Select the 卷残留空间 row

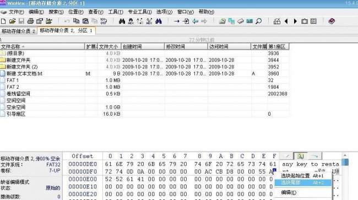pos(144,94)
